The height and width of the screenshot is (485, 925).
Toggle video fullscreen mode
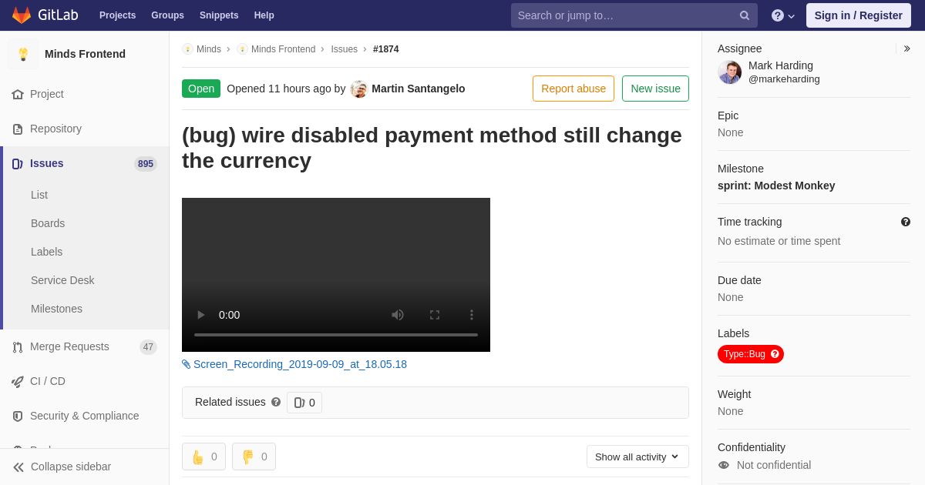tap(435, 315)
